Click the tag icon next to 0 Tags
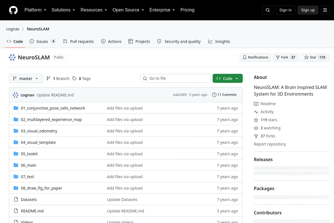Image resolution: width=334 pixels, height=223 pixels. (x=74, y=79)
